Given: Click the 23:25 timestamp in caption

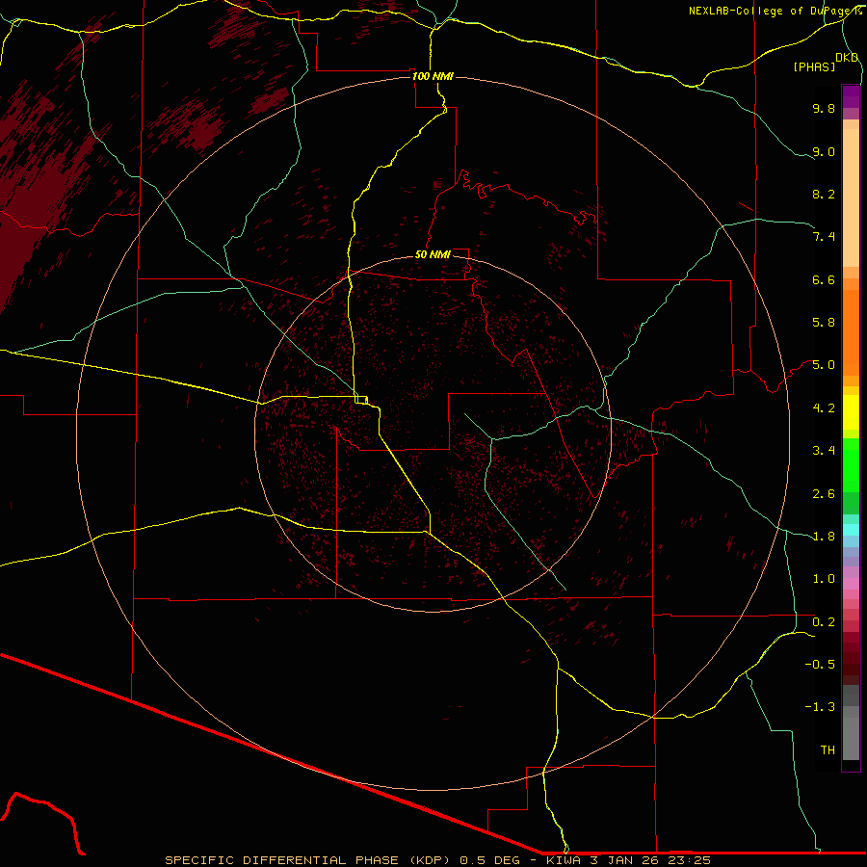Looking at the screenshot, I should point(690,860).
